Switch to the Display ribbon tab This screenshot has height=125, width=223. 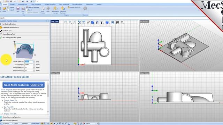click(x=12, y=4)
